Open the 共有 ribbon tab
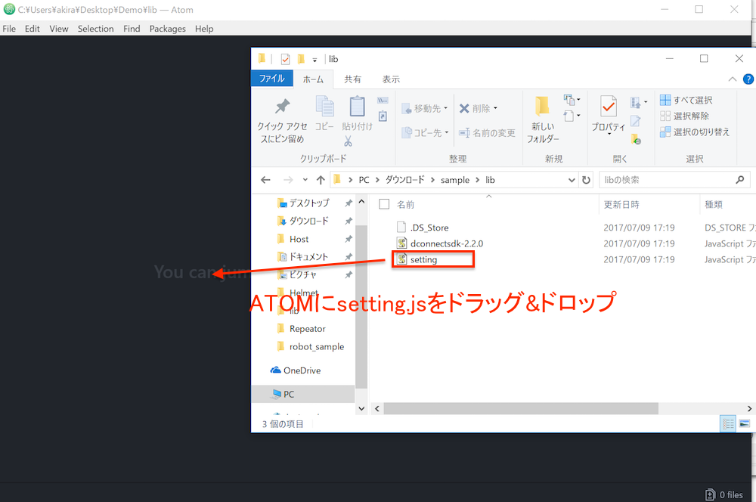The height and width of the screenshot is (502, 756). 352,79
